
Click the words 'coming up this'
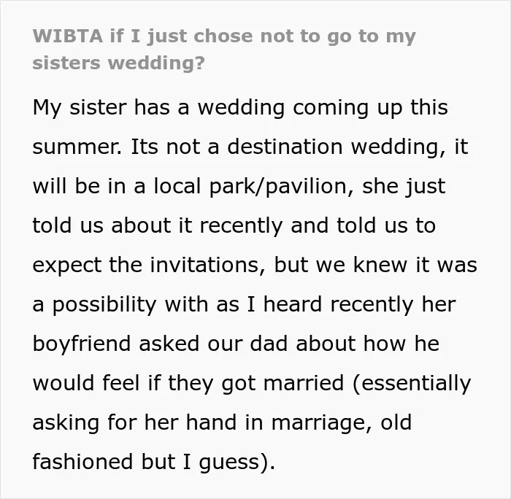click(x=370, y=108)
